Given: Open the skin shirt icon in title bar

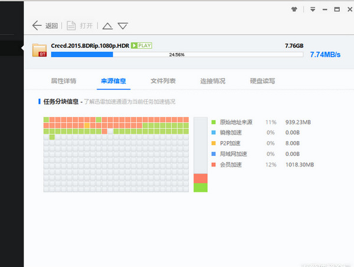Looking at the screenshot, I should click(294, 9).
